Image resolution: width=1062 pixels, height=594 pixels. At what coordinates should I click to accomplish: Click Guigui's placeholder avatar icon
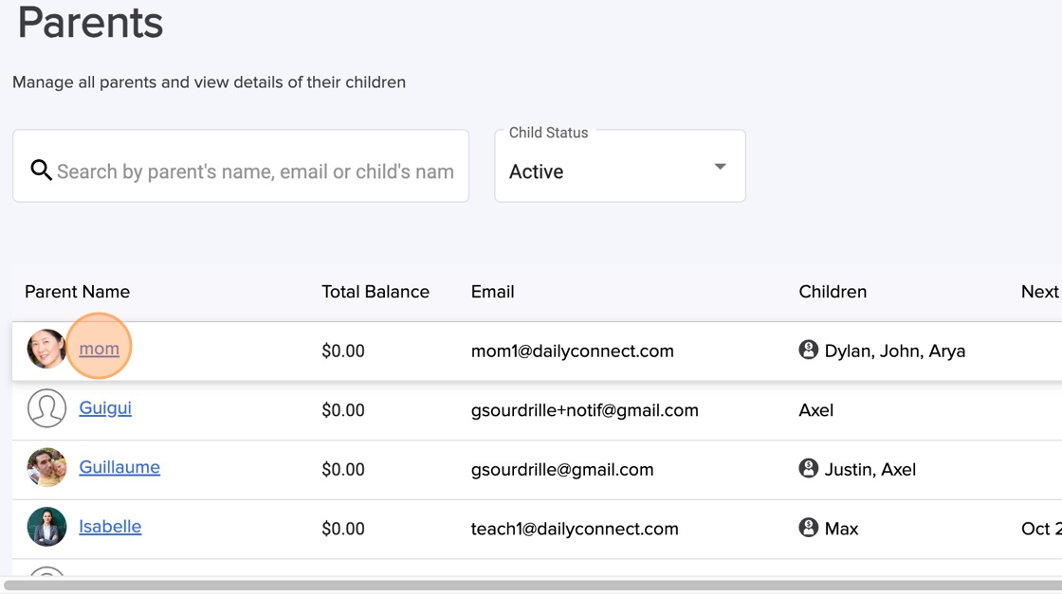(x=46, y=408)
